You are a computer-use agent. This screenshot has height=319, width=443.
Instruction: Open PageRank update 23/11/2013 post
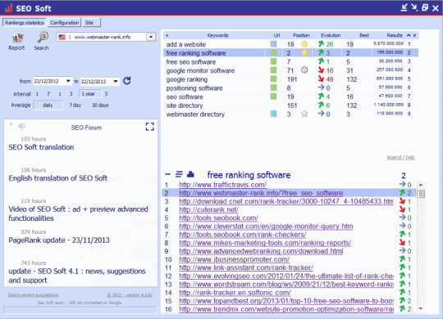coord(59,240)
